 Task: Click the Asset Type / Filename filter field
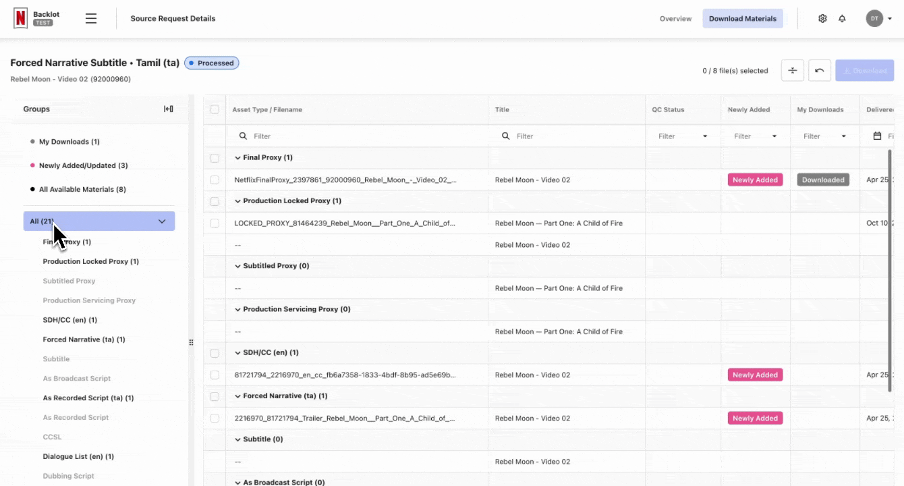(x=357, y=136)
